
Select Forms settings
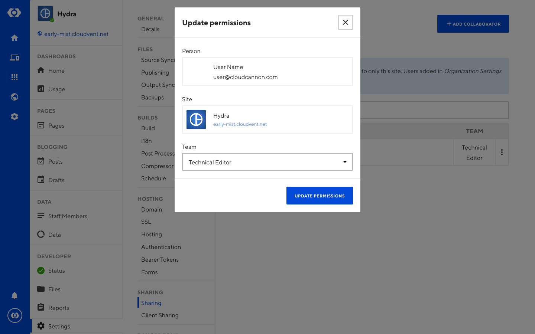coord(149,272)
